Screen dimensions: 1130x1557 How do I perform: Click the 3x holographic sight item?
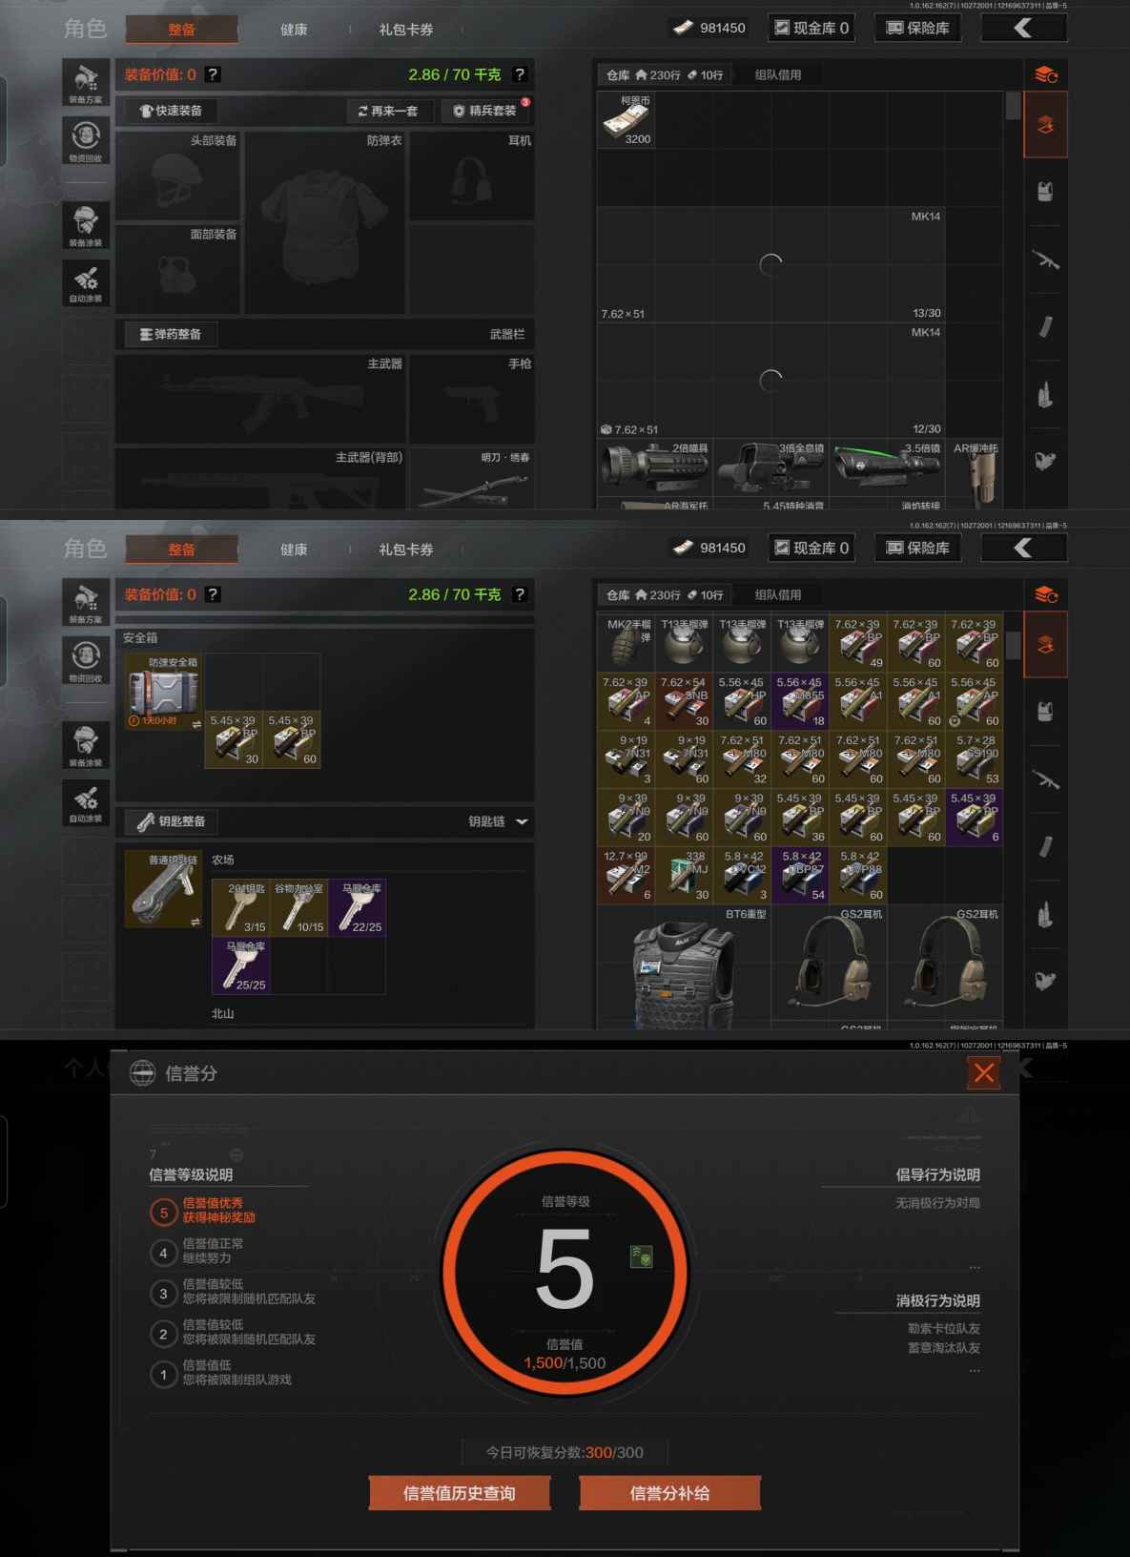[770, 467]
